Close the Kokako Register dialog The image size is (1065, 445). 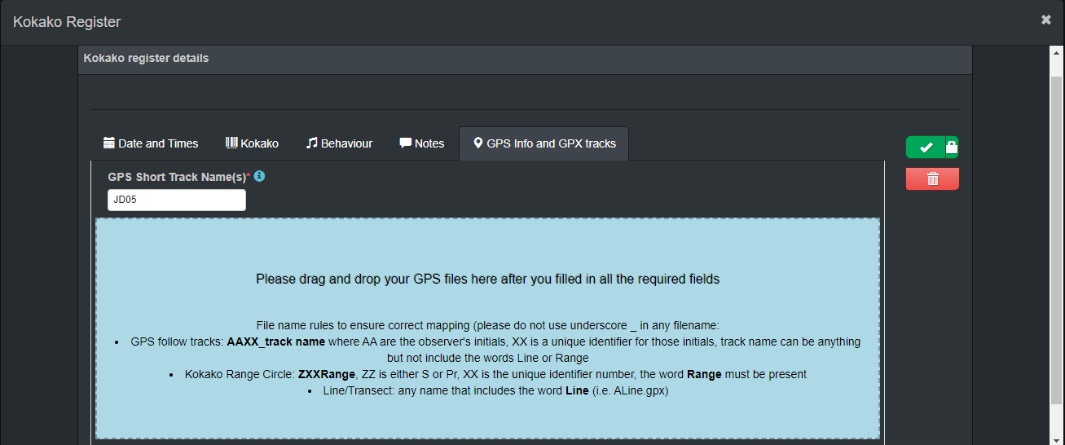pyautogui.click(x=1046, y=20)
